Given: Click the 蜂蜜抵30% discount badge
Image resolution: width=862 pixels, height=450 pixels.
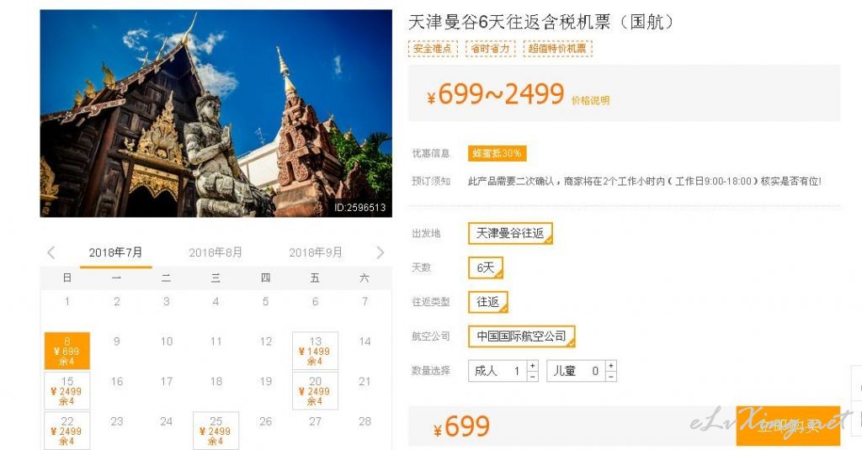Looking at the screenshot, I should coord(497,153).
